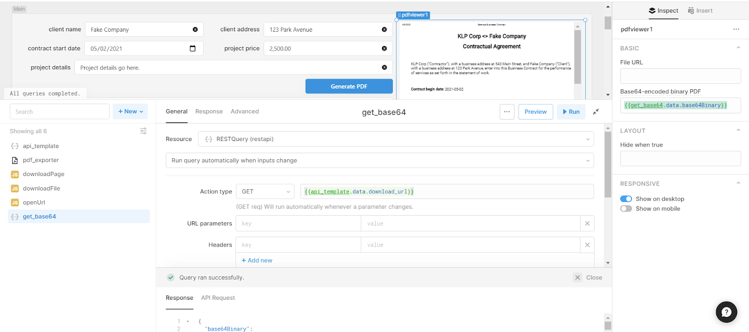749x332 pixels.
Task: Click the query success checkmark icon
Action: click(x=171, y=277)
